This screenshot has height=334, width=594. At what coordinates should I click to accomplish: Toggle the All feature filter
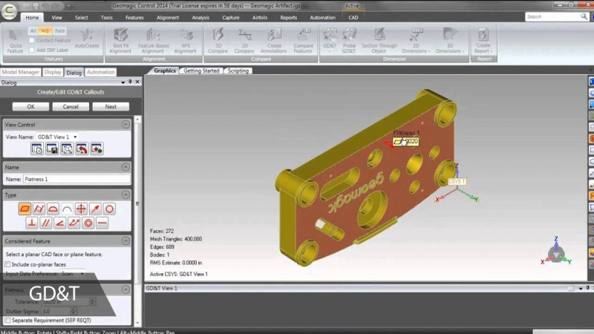pos(33,30)
